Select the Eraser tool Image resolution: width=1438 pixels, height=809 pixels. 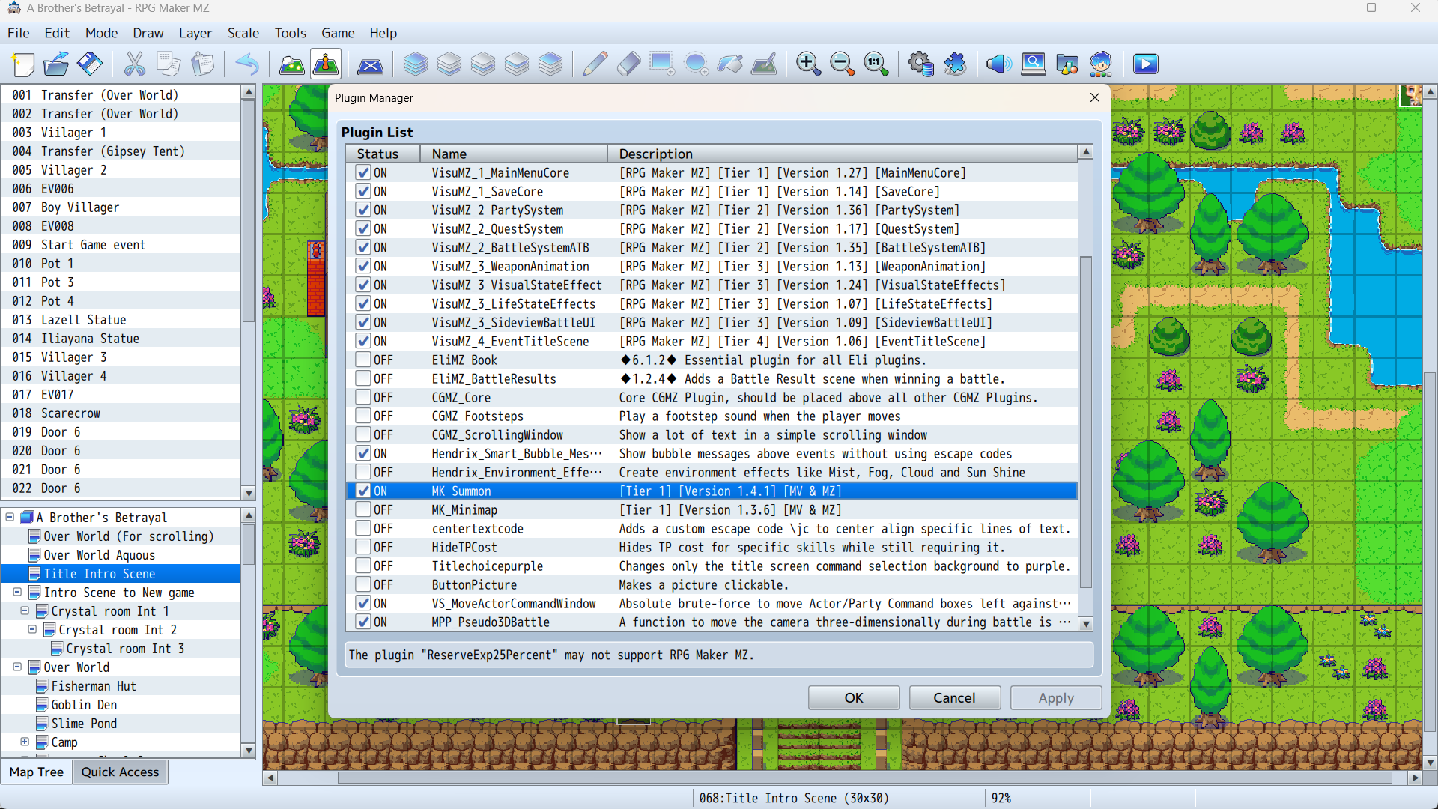(628, 64)
